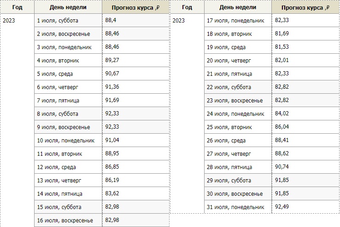This screenshot has height=227, width=340.
Task: Click the right table's 'День недели' column header
Action: click(238, 7)
